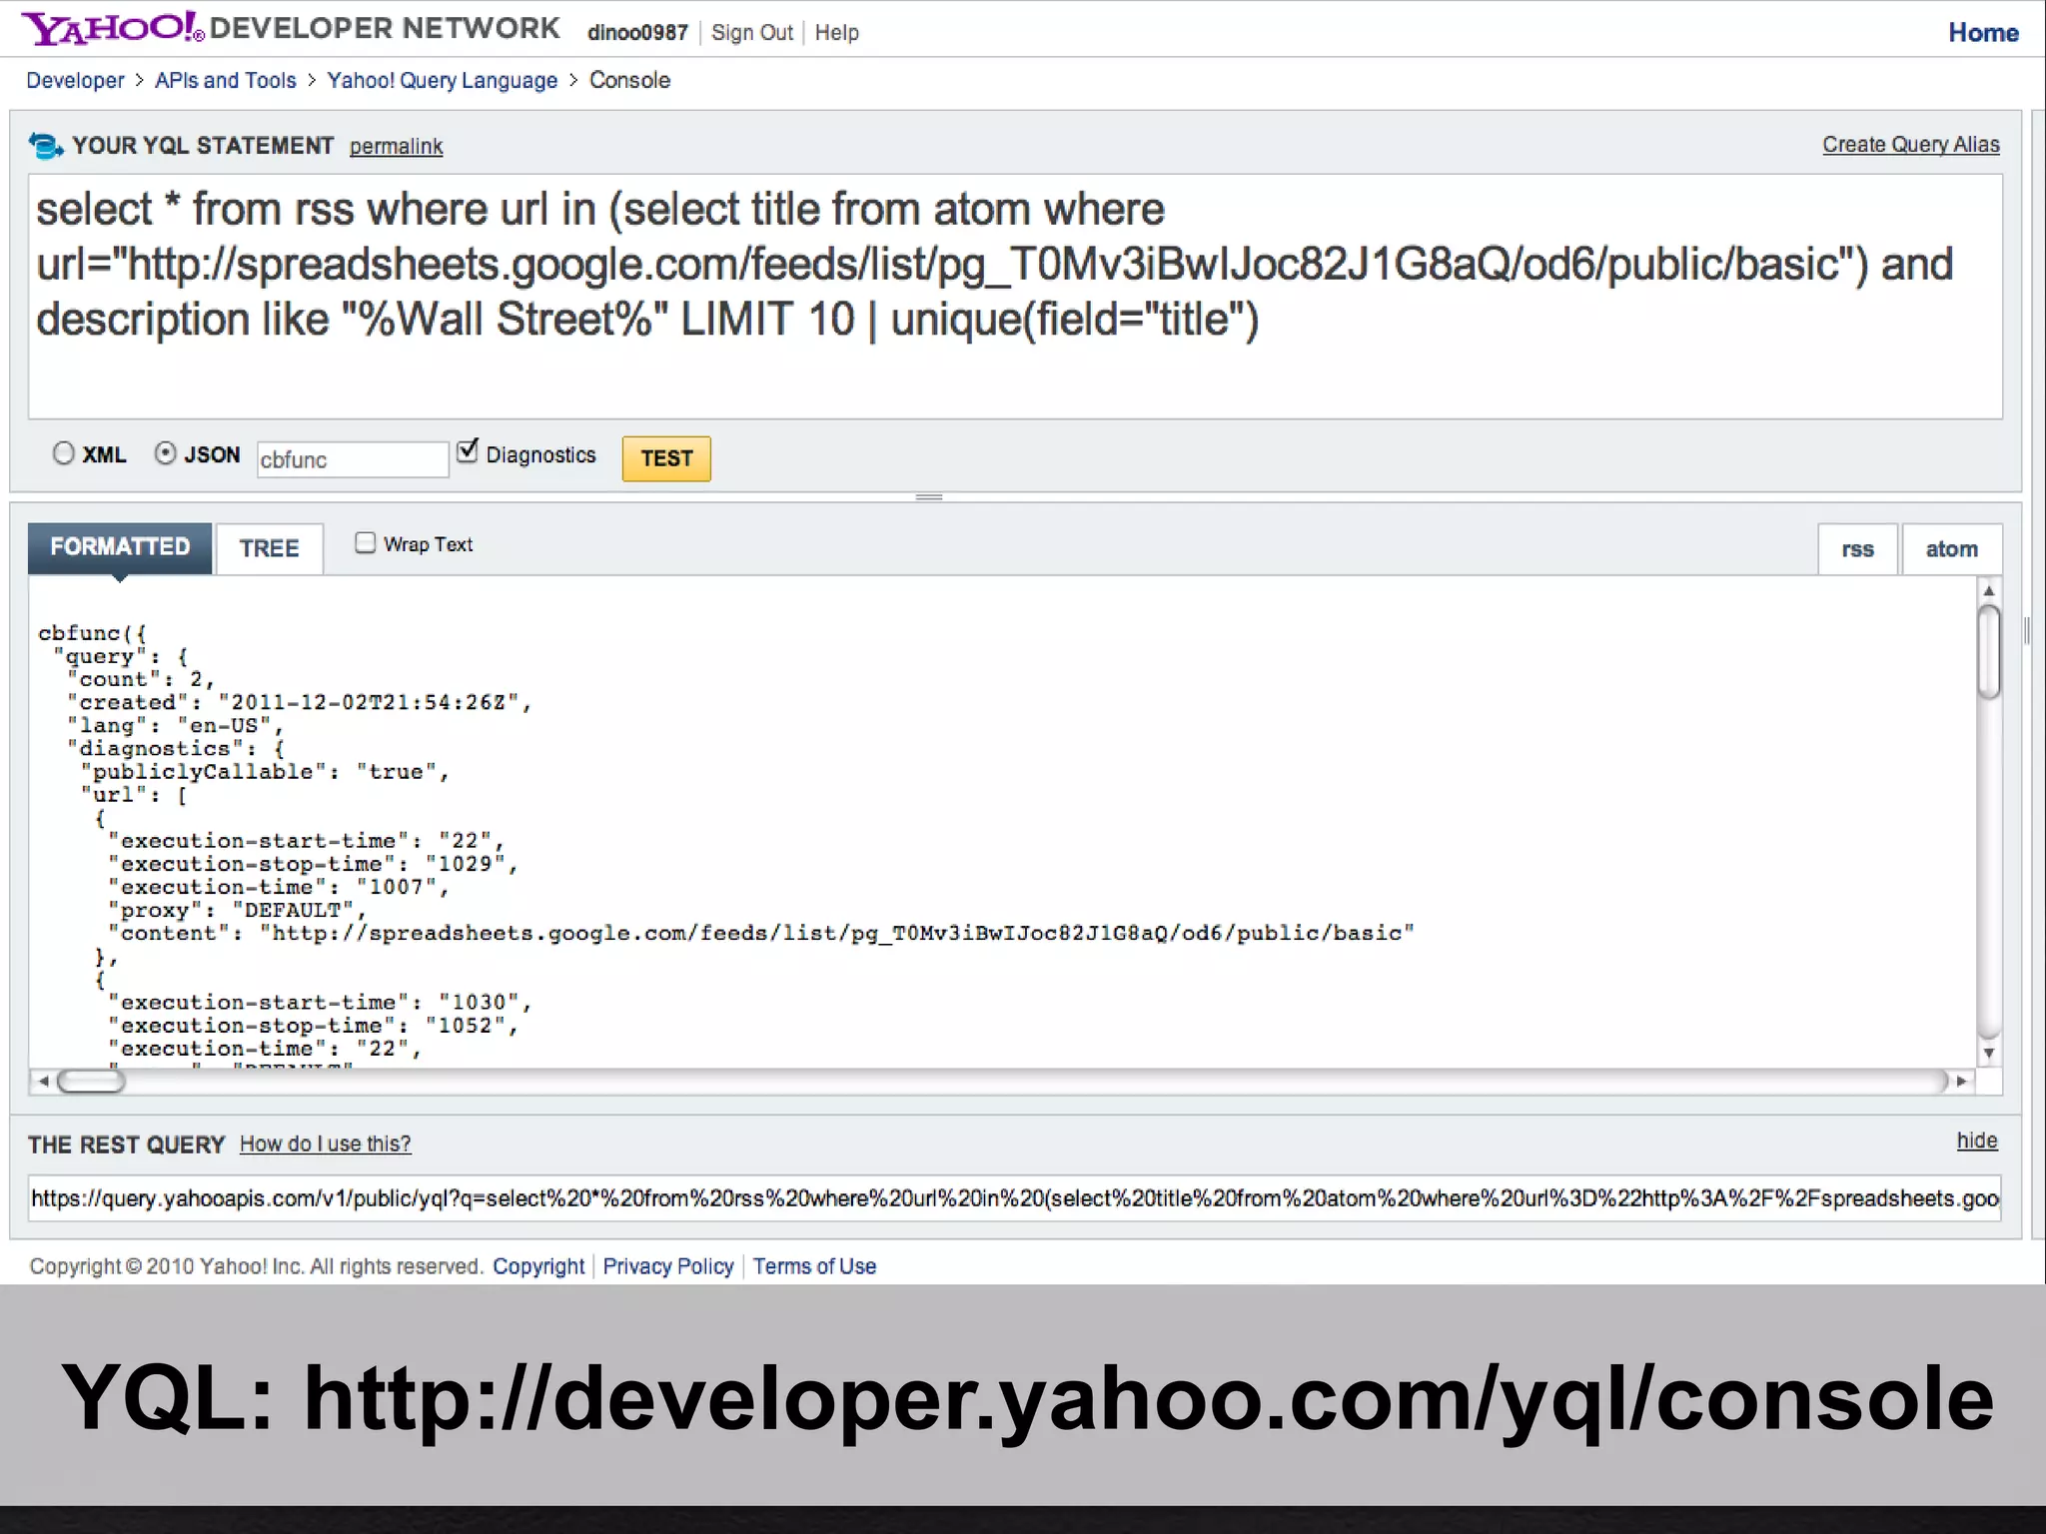Run the query with TEST button
This screenshot has height=1534, width=2046.
point(666,458)
